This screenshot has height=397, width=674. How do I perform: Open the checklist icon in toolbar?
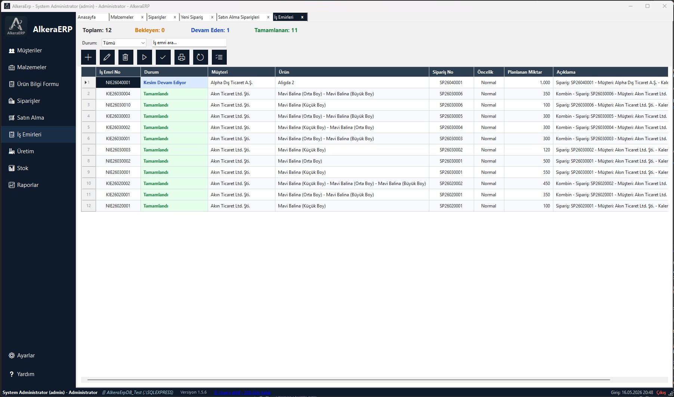219,57
